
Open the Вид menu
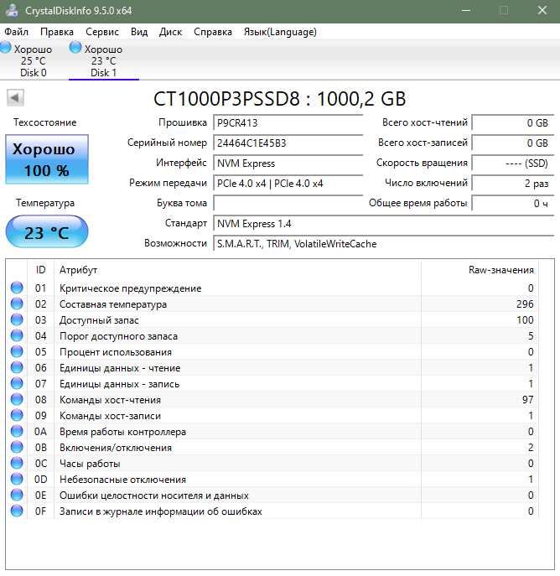coord(139,32)
